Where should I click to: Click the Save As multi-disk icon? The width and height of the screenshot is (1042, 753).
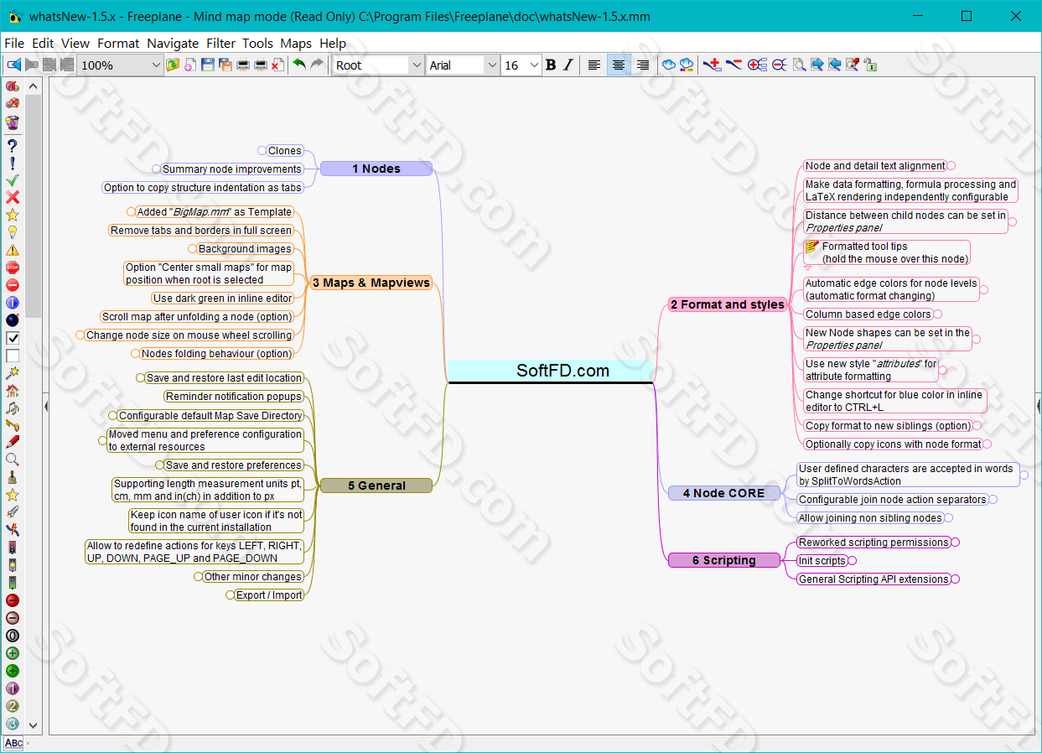pos(226,65)
